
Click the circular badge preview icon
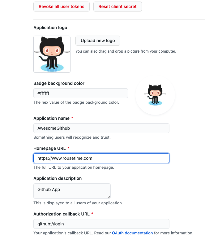click(155, 95)
